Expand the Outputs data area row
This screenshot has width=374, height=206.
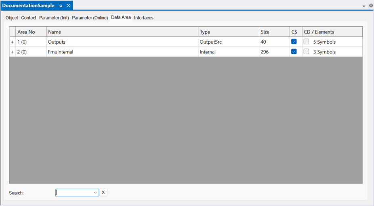tap(12, 42)
